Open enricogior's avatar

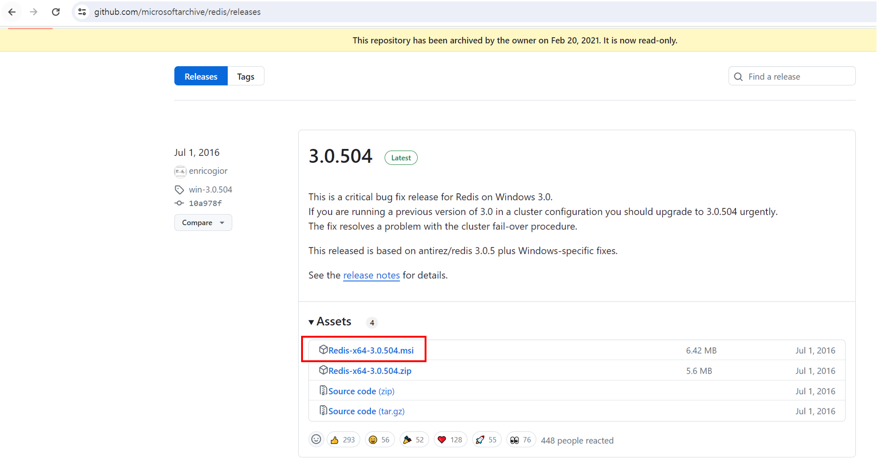180,171
